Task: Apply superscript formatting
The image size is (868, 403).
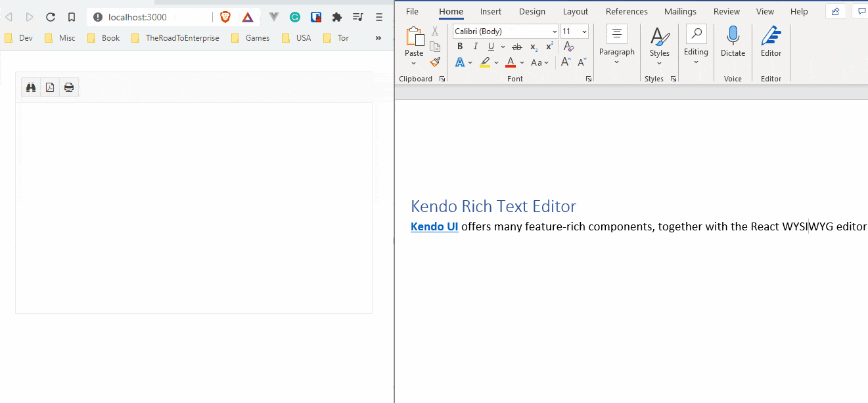Action: [549, 46]
